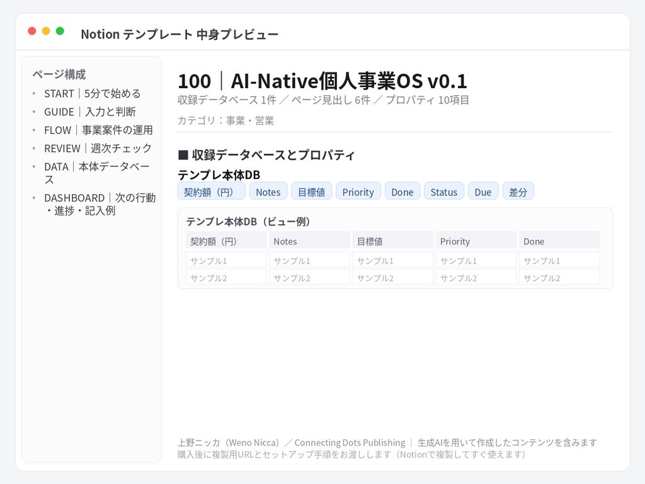Click the yellow minimize window dot
This screenshot has height=484, width=645.
[46, 31]
